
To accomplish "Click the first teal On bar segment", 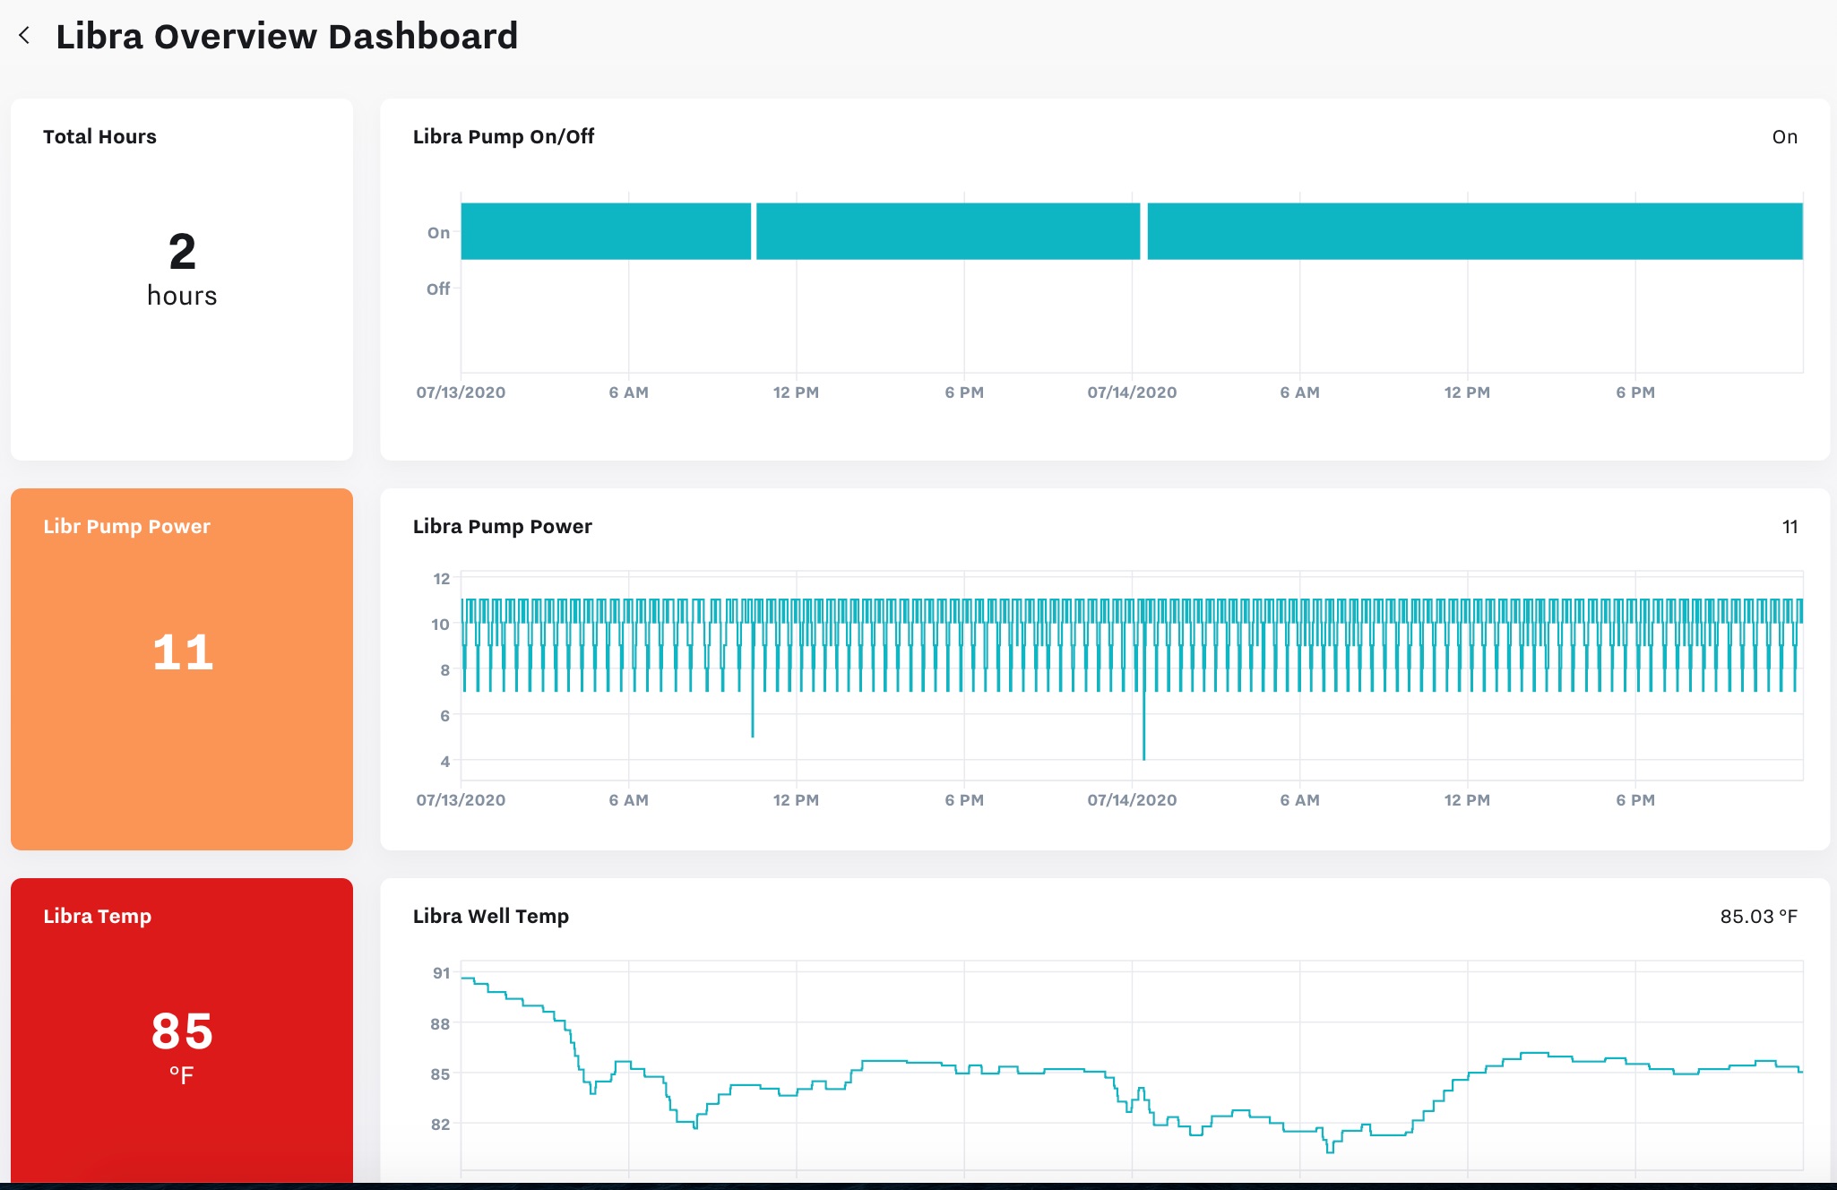I will click(x=606, y=231).
